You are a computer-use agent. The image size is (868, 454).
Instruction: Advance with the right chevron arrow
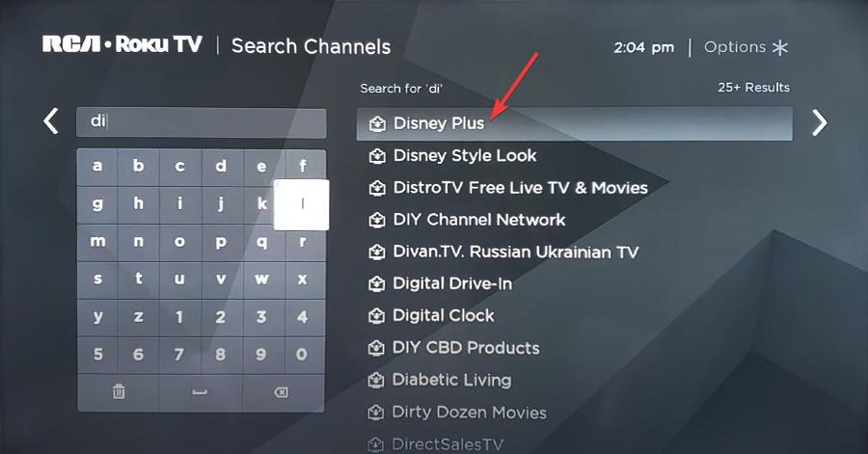(x=819, y=122)
